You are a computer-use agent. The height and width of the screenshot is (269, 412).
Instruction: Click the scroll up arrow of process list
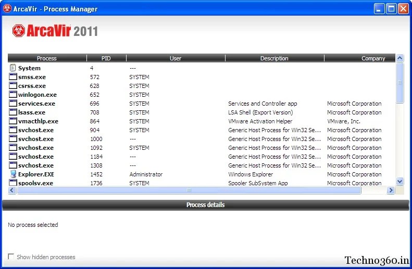[x=399, y=58]
